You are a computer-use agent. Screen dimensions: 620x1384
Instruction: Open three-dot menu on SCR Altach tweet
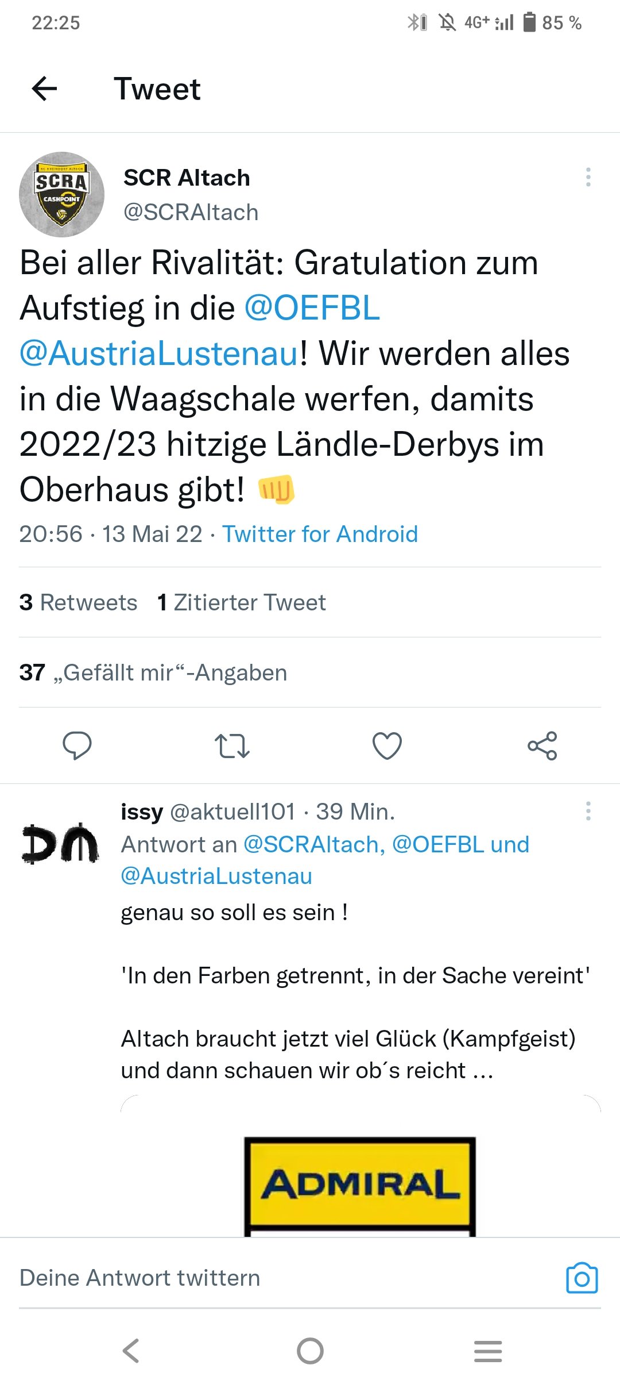[588, 177]
